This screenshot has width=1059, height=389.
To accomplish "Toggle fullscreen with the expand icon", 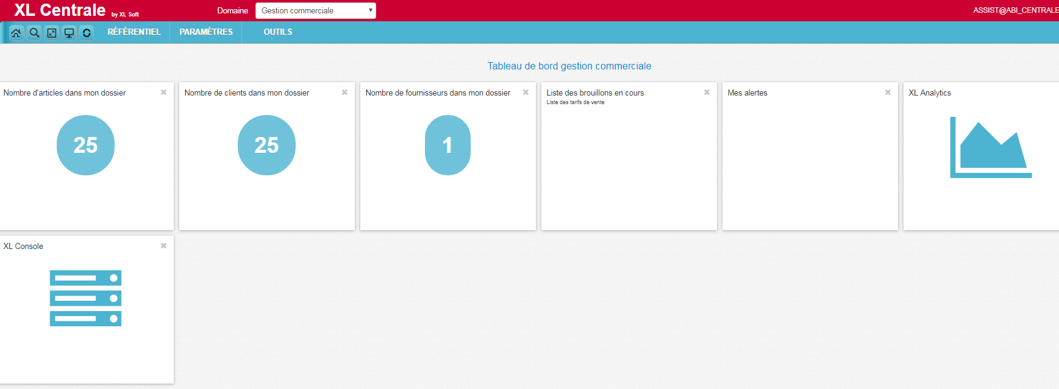I will [x=52, y=33].
